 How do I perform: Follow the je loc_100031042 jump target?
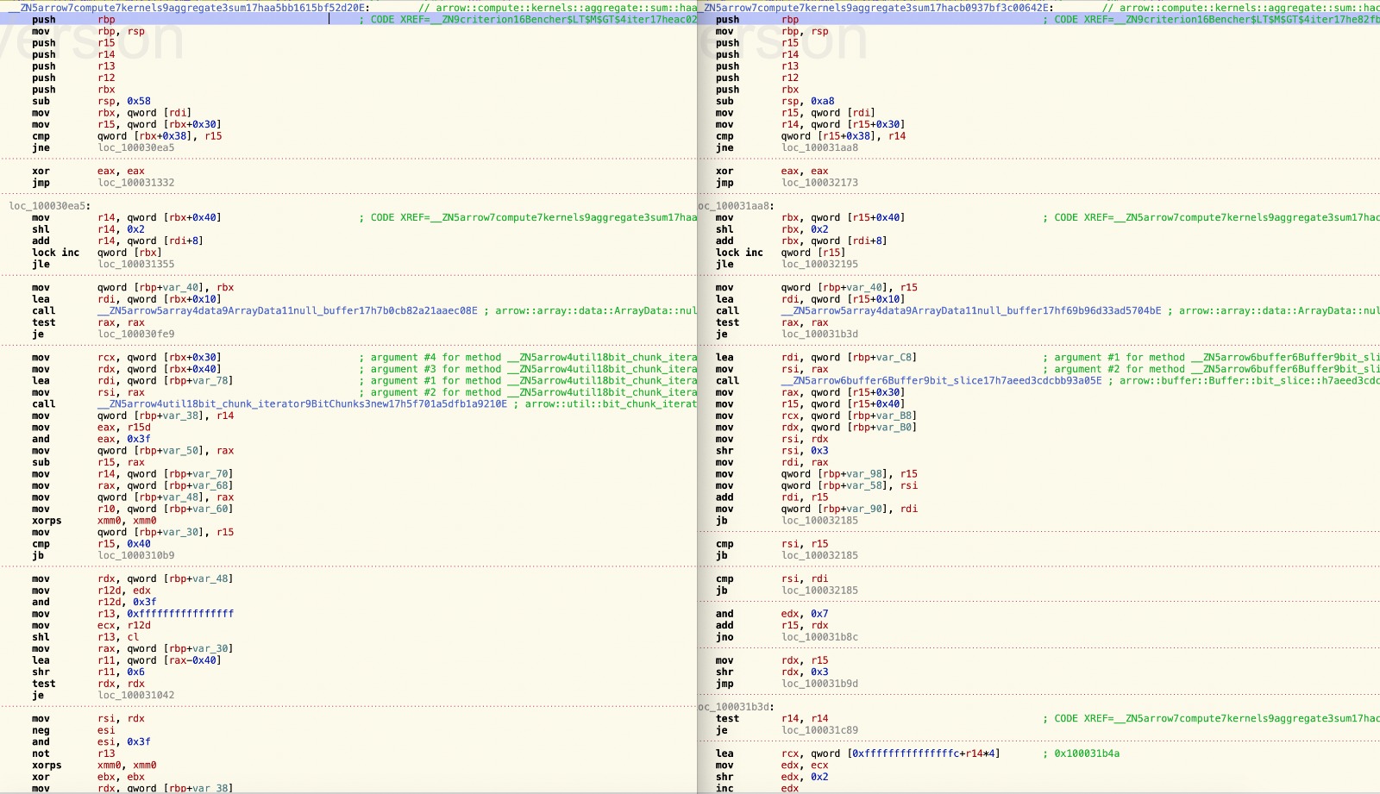135,696
